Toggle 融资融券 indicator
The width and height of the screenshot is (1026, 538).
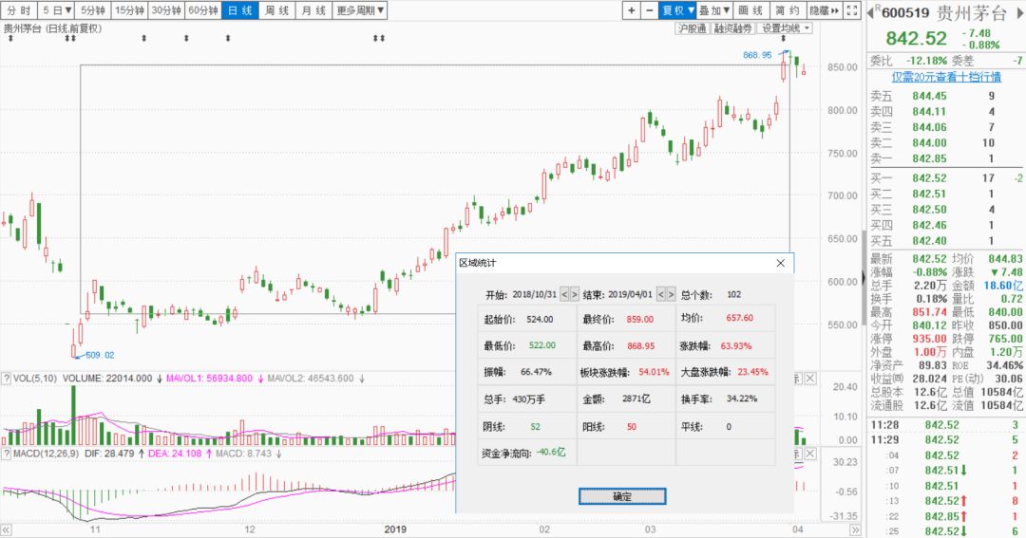pos(732,28)
